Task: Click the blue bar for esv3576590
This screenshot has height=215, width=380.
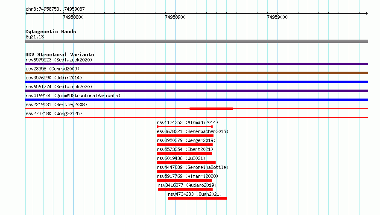Action: tap(196, 82)
